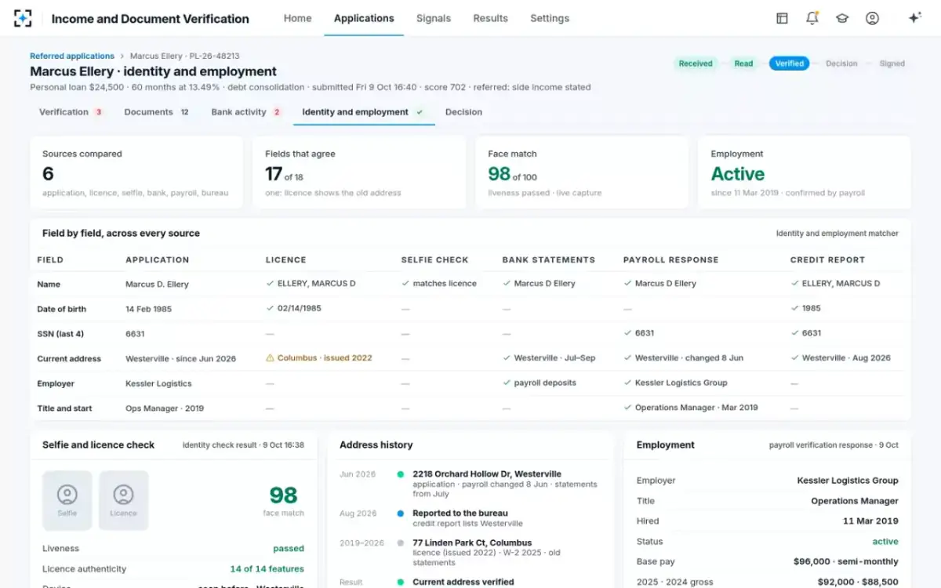This screenshot has height=588, width=941.
Task: Open the graduation cap learning icon
Action: coord(842,18)
